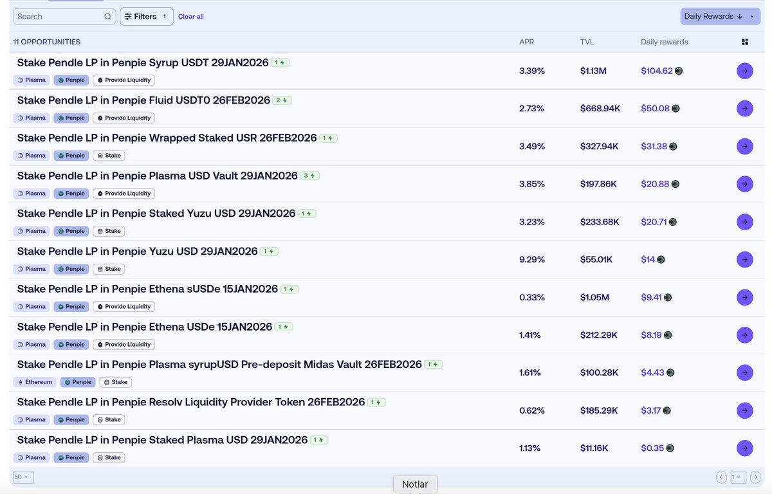Select the $31.38 daily reward value
Viewport: 772px width, 494px height.
[654, 147]
